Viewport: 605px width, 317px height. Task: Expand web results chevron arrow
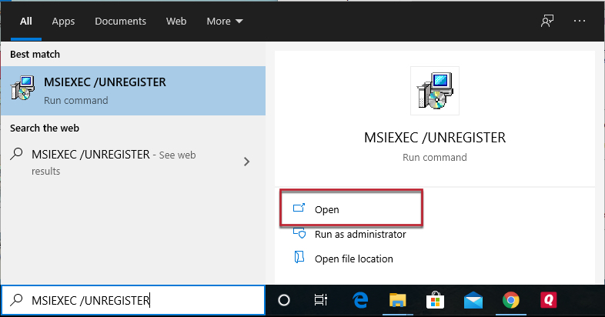(x=247, y=162)
